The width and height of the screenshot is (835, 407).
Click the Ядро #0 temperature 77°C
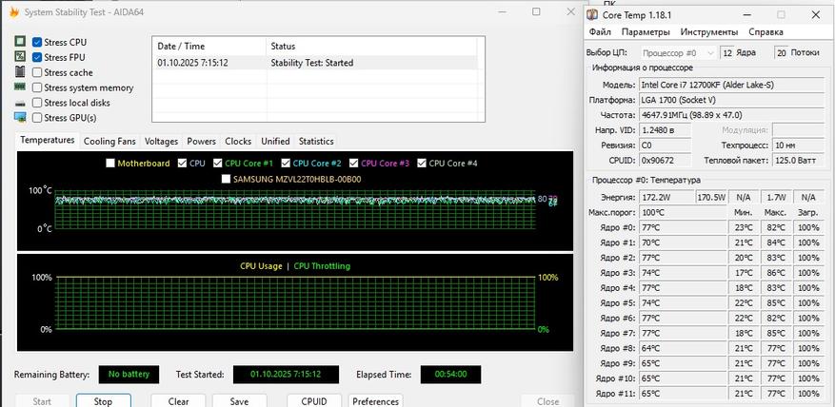681,227
